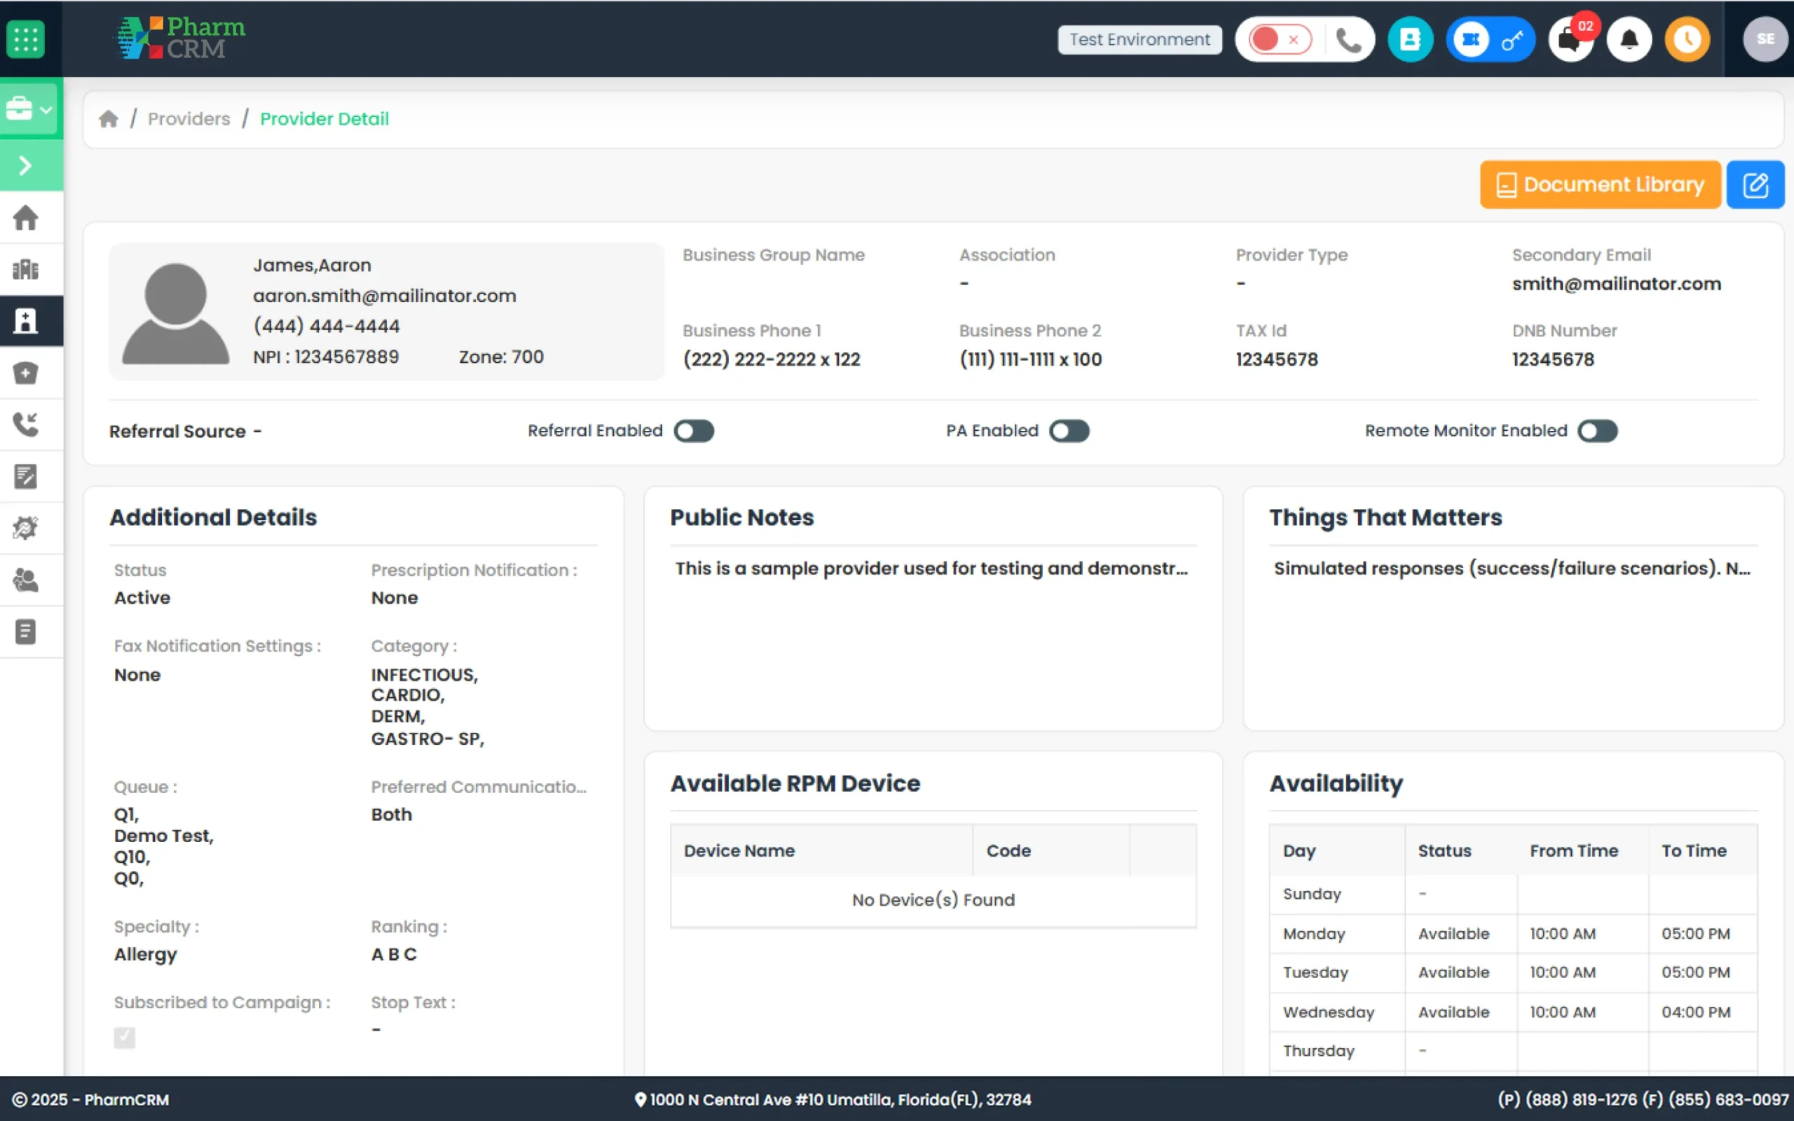This screenshot has width=1794, height=1121.
Task: Click the home breadcrumb icon
Action: (x=108, y=118)
